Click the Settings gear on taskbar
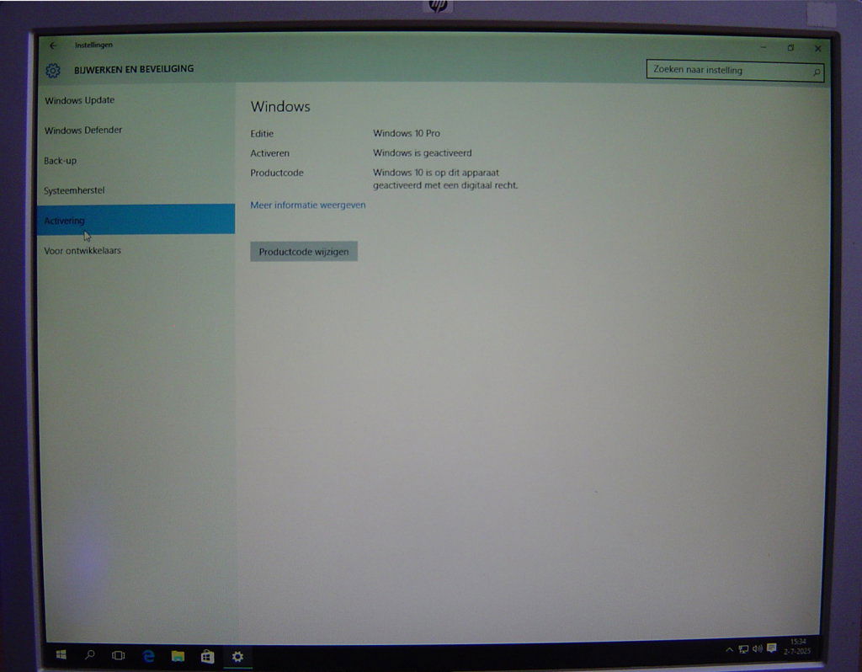The height and width of the screenshot is (672, 862). click(x=237, y=656)
